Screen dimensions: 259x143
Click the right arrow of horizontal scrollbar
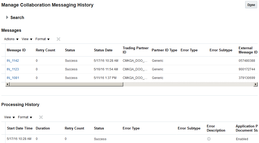pyautogui.click(x=256, y=84)
